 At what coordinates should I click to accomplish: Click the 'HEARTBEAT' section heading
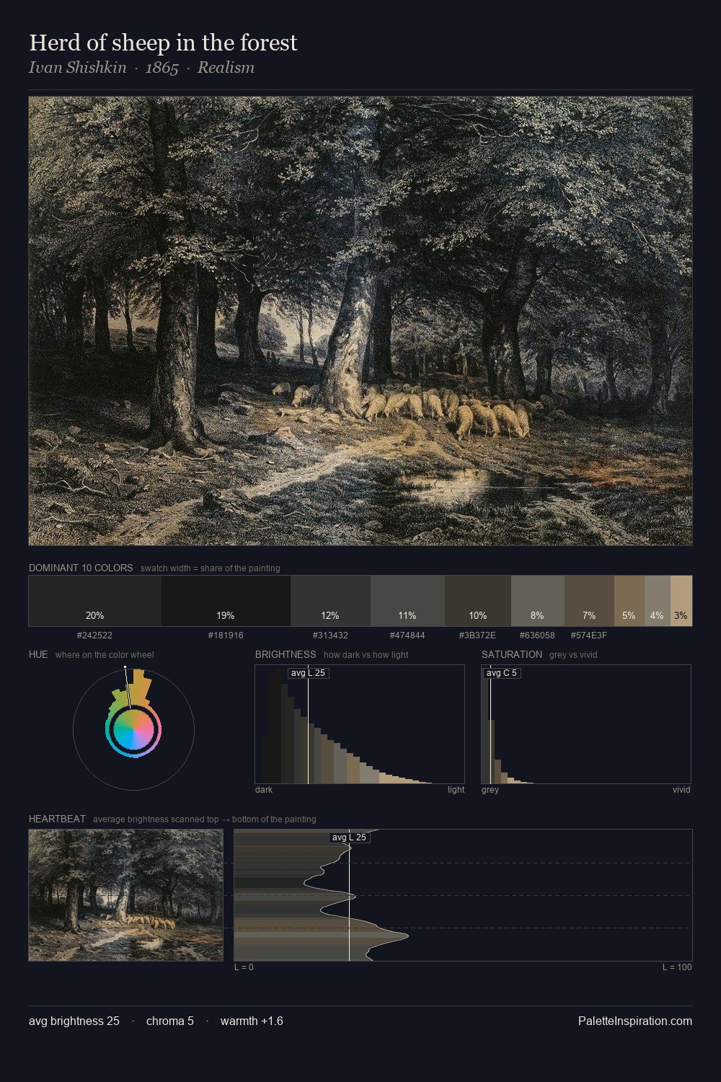point(57,819)
